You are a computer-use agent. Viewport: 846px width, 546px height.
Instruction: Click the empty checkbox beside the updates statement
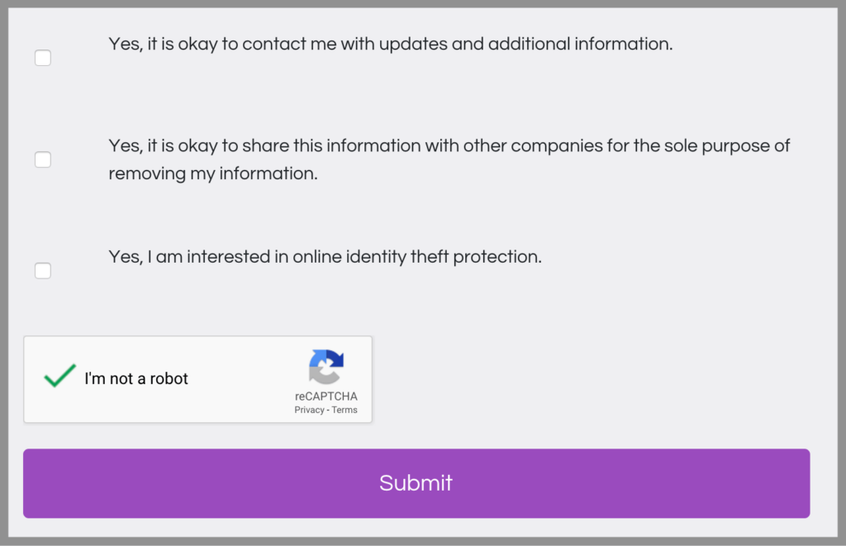pos(42,57)
